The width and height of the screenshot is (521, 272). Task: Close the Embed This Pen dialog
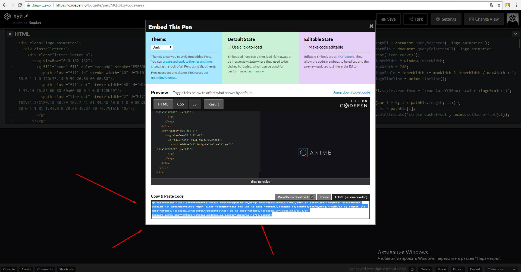coord(371,26)
